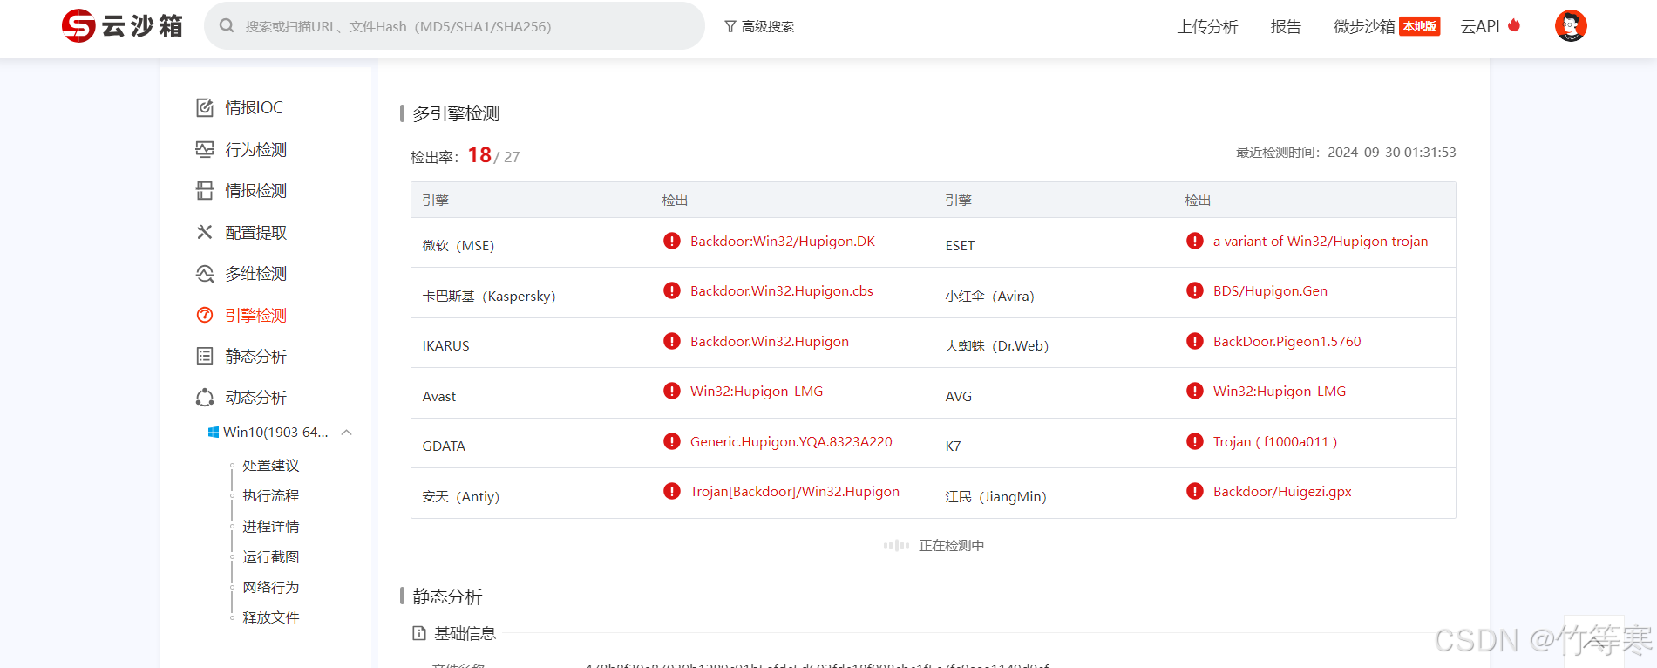
Task: Click the user avatar icon
Action: [x=1571, y=26]
